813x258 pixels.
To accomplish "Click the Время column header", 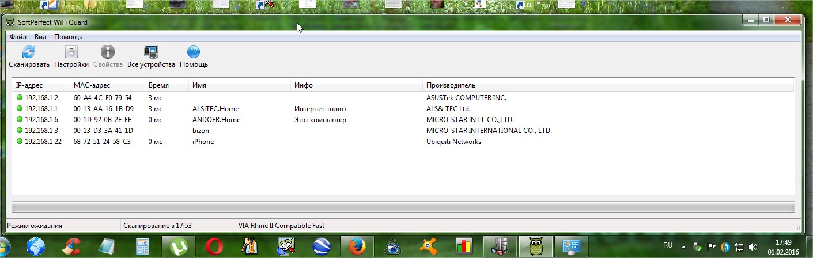I will (167, 85).
